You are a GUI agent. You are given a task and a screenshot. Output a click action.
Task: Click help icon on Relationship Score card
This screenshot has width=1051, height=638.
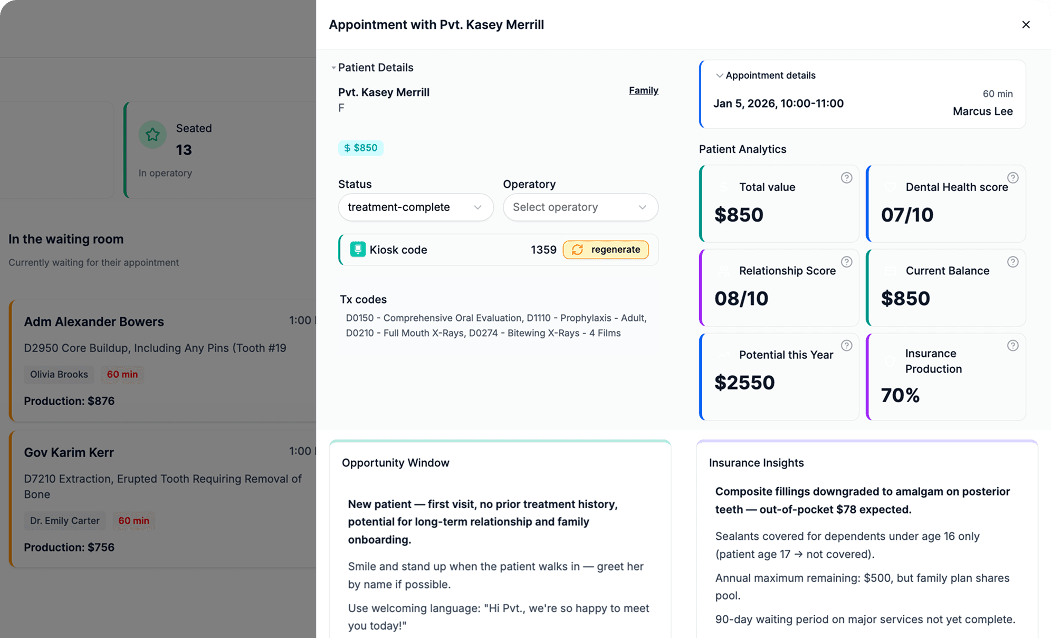click(846, 262)
